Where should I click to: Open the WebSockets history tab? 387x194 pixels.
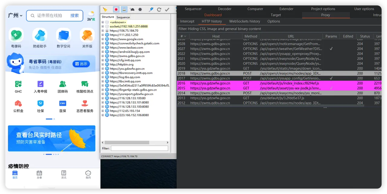click(x=244, y=21)
